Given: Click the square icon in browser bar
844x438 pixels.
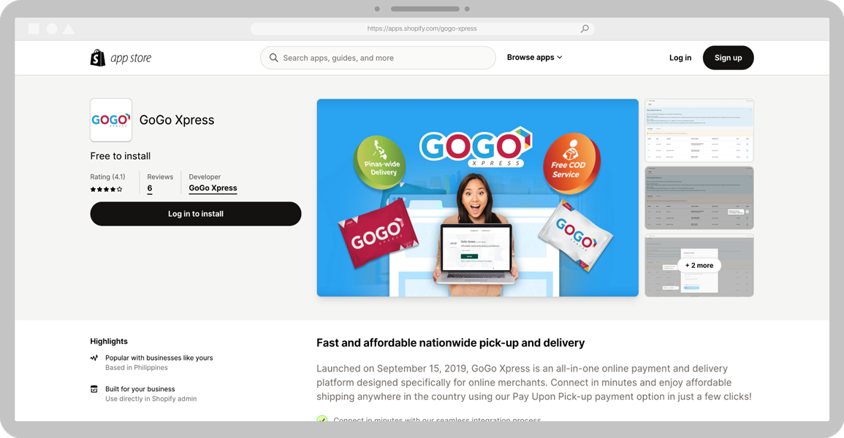Looking at the screenshot, I should [34, 29].
